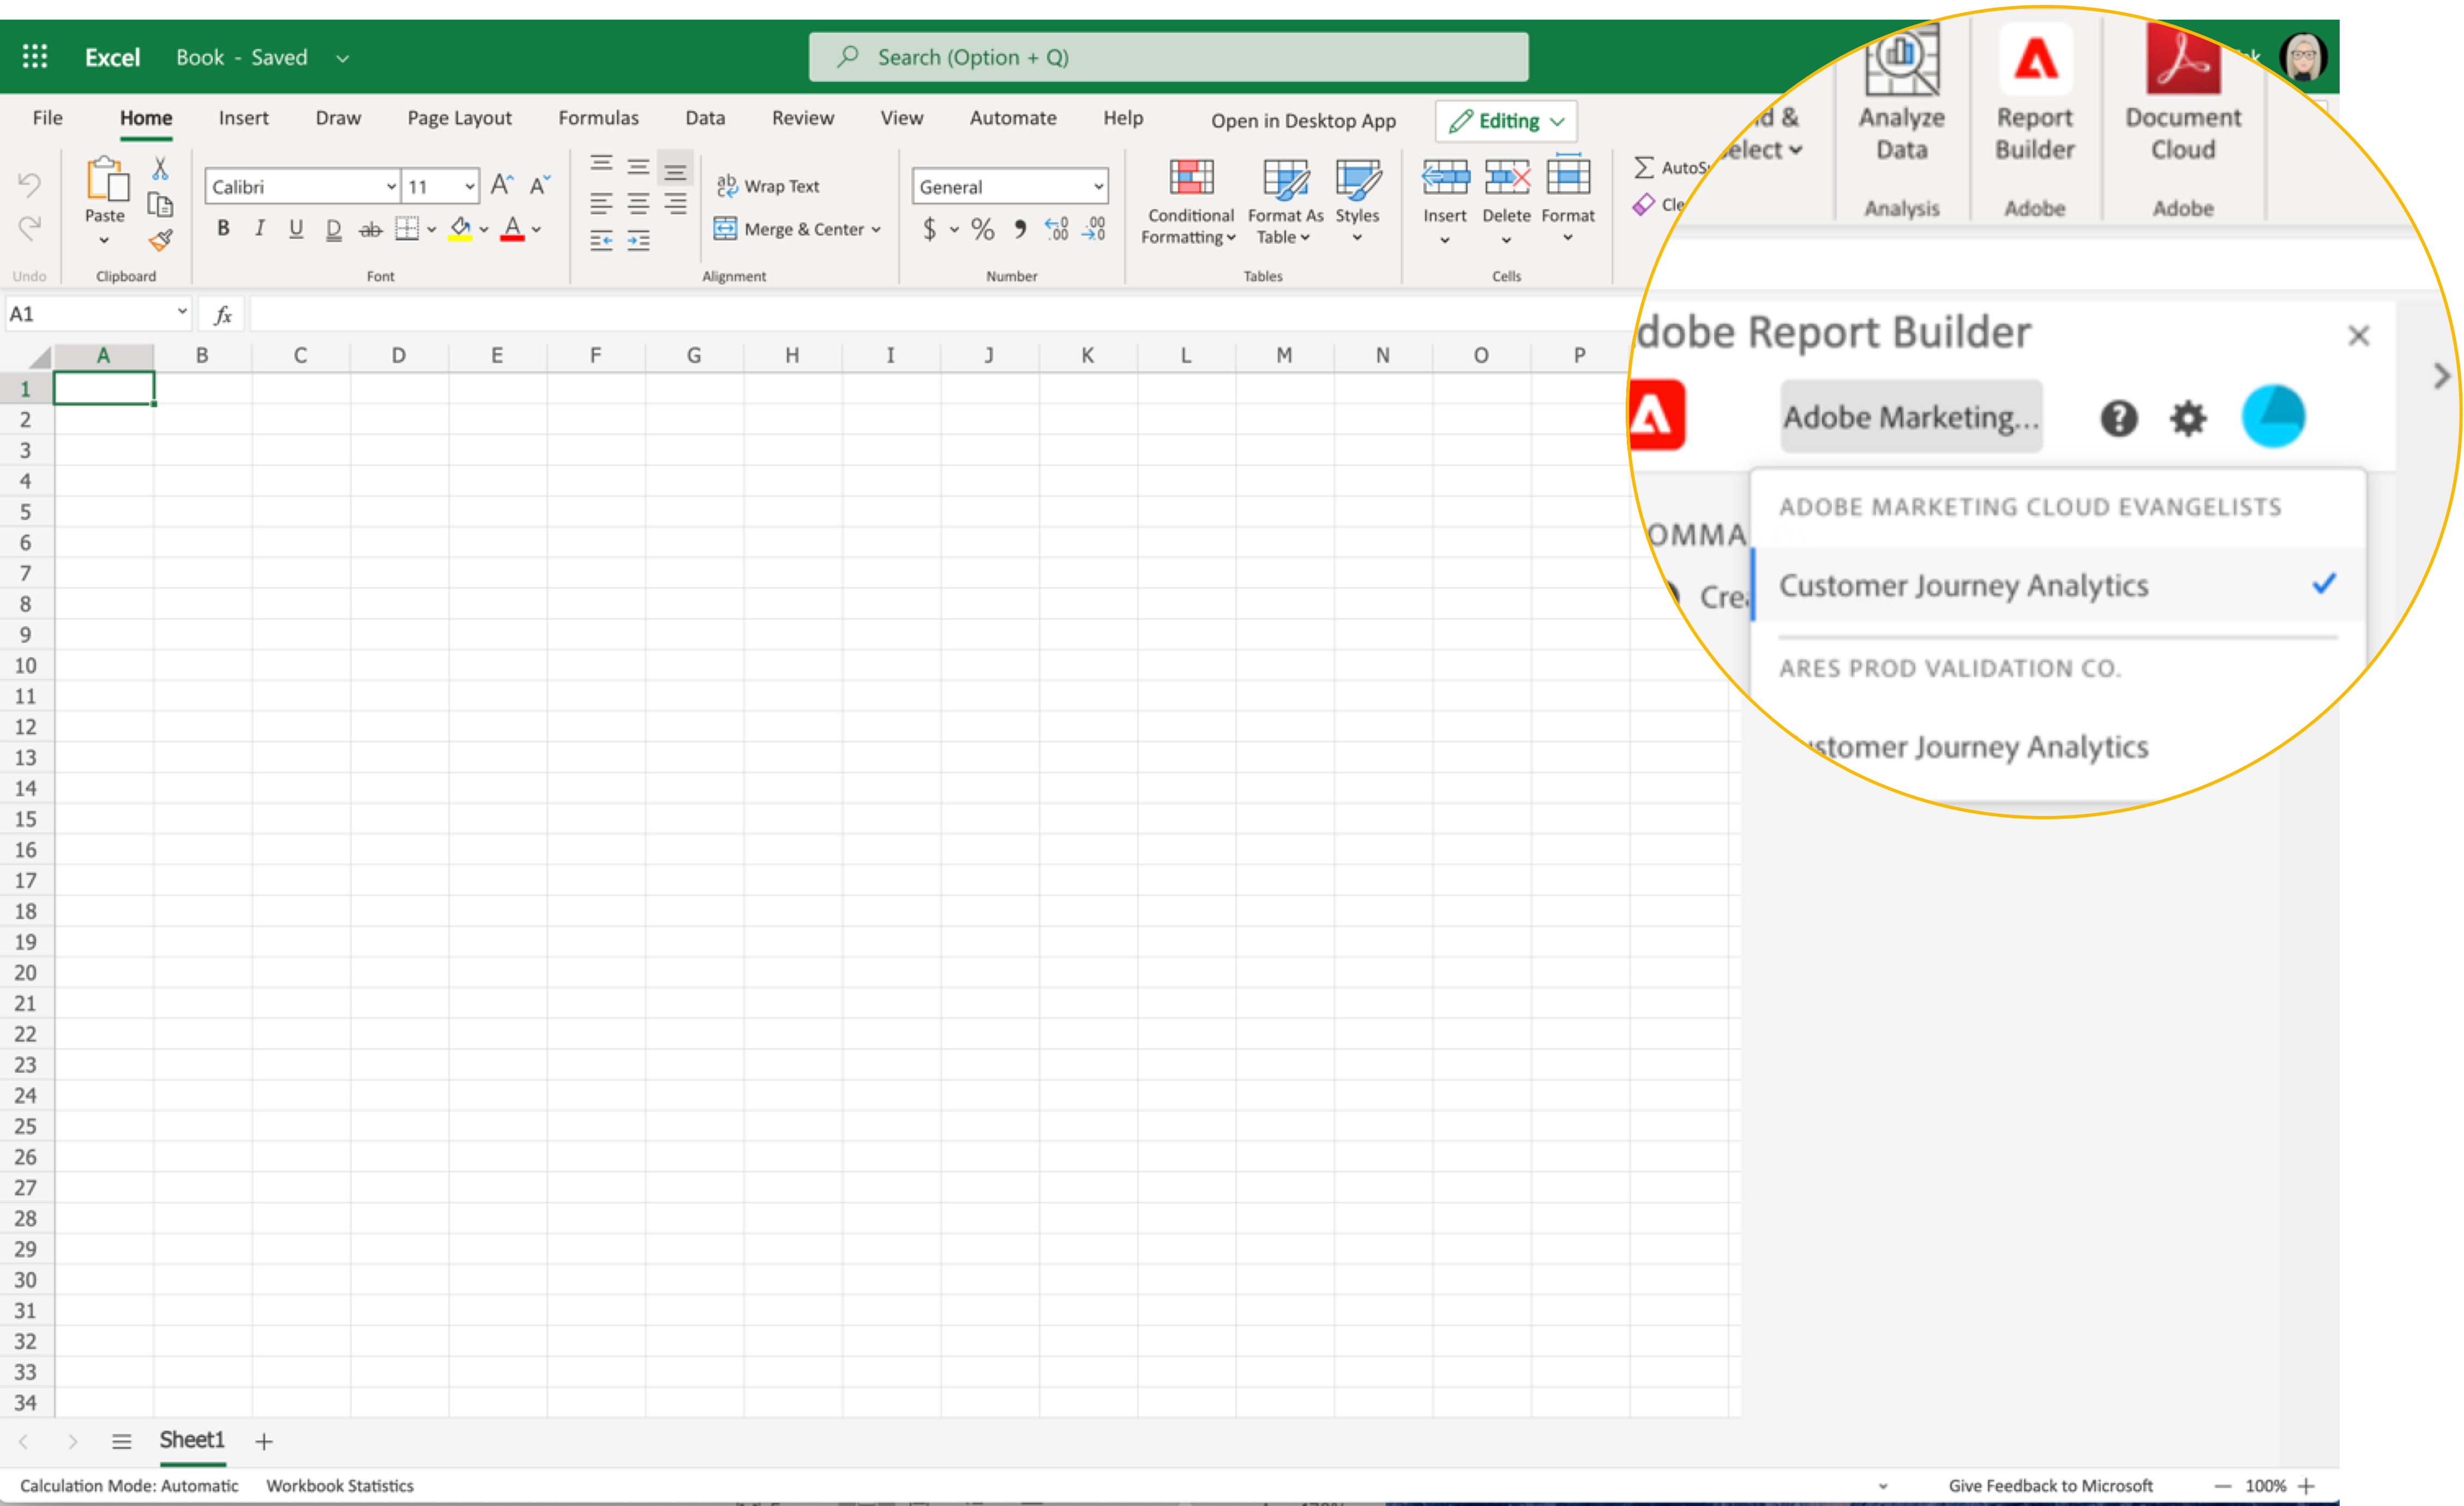This screenshot has width=2464, height=1506.
Task: Click the Format Painter brush icon
Action: pos(160,240)
